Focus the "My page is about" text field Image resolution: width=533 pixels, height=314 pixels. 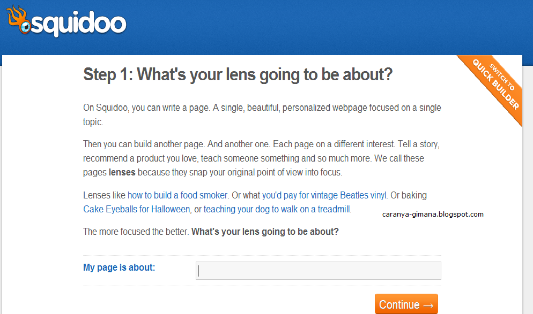click(x=318, y=271)
